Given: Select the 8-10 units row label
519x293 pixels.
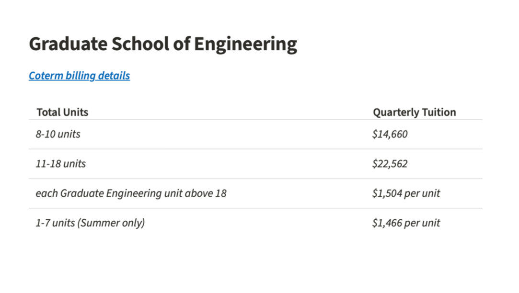Looking at the screenshot, I should point(58,134).
